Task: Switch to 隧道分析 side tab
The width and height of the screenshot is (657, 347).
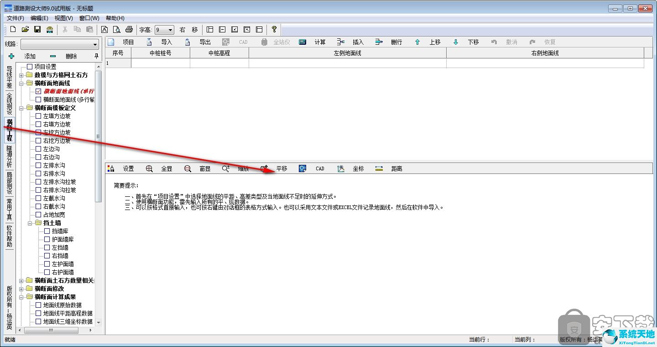Action: 9,157
